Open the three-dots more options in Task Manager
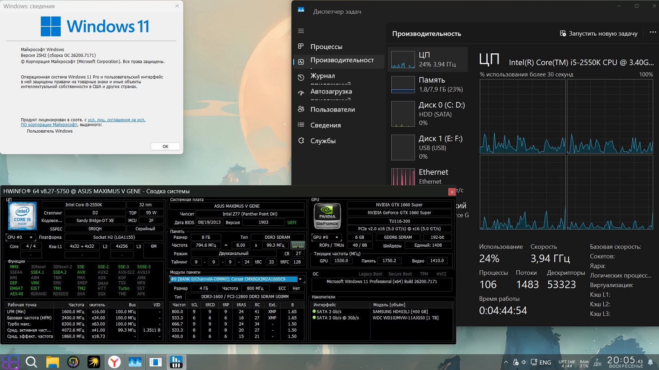 point(653,32)
